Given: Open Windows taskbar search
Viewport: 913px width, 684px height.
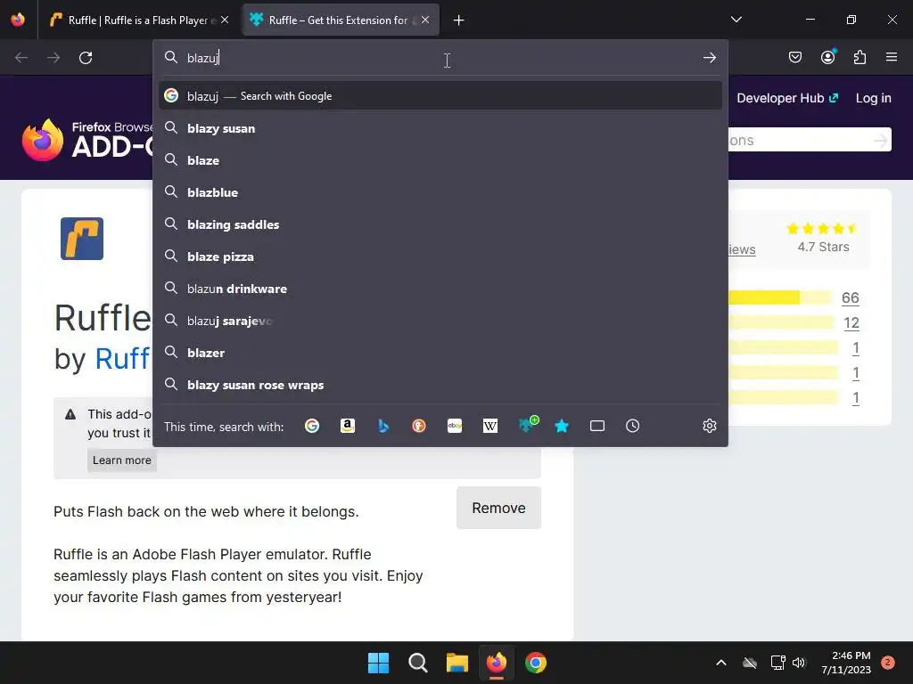Looking at the screenshot, I should pos(417,663).
